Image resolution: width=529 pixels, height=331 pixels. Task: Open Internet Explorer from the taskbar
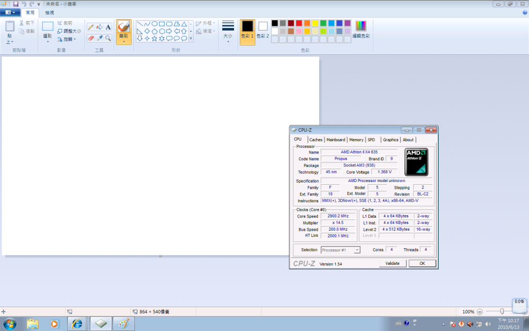[77, 324]
